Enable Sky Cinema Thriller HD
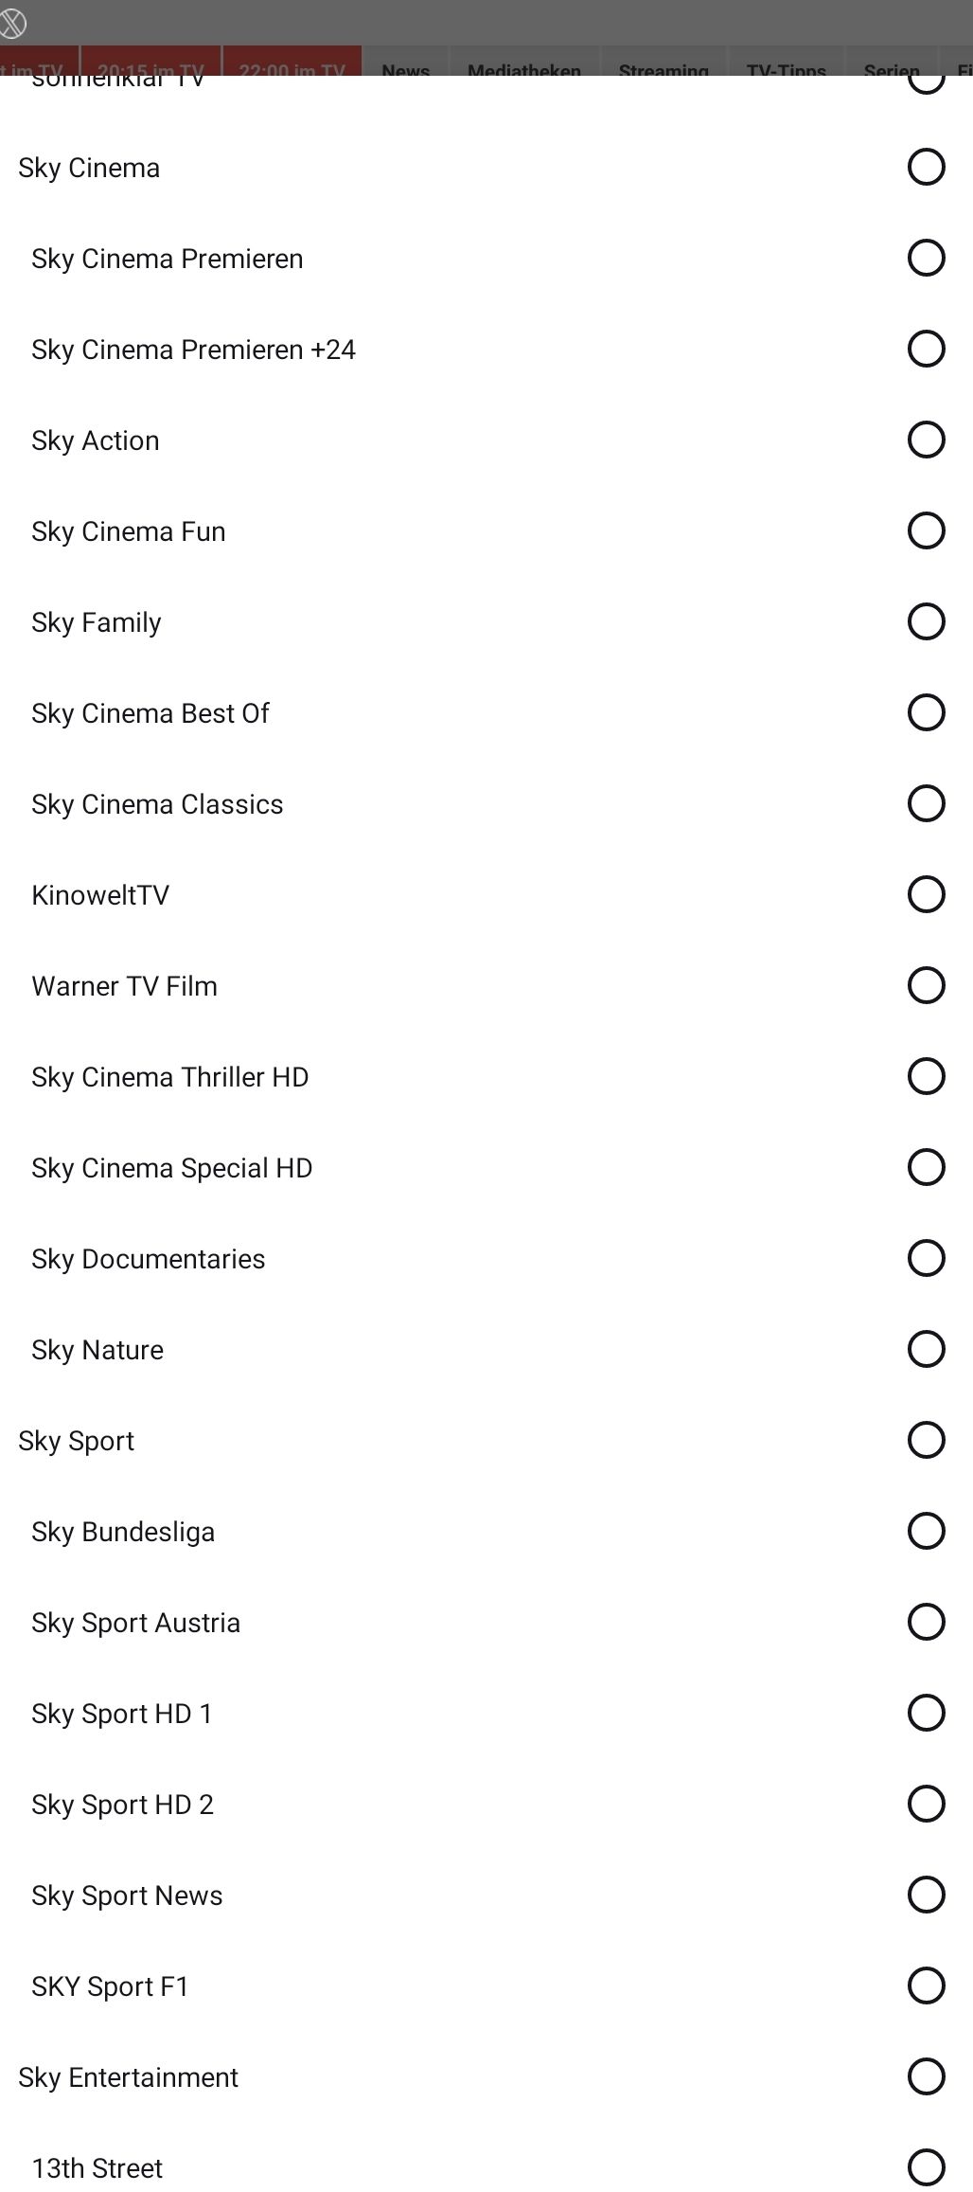The height and width of the screenshot is (2192, 973). tap(926, 1076)
